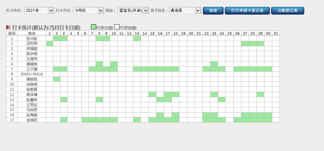Click row 12's green attendance cell on day 29

260,94
